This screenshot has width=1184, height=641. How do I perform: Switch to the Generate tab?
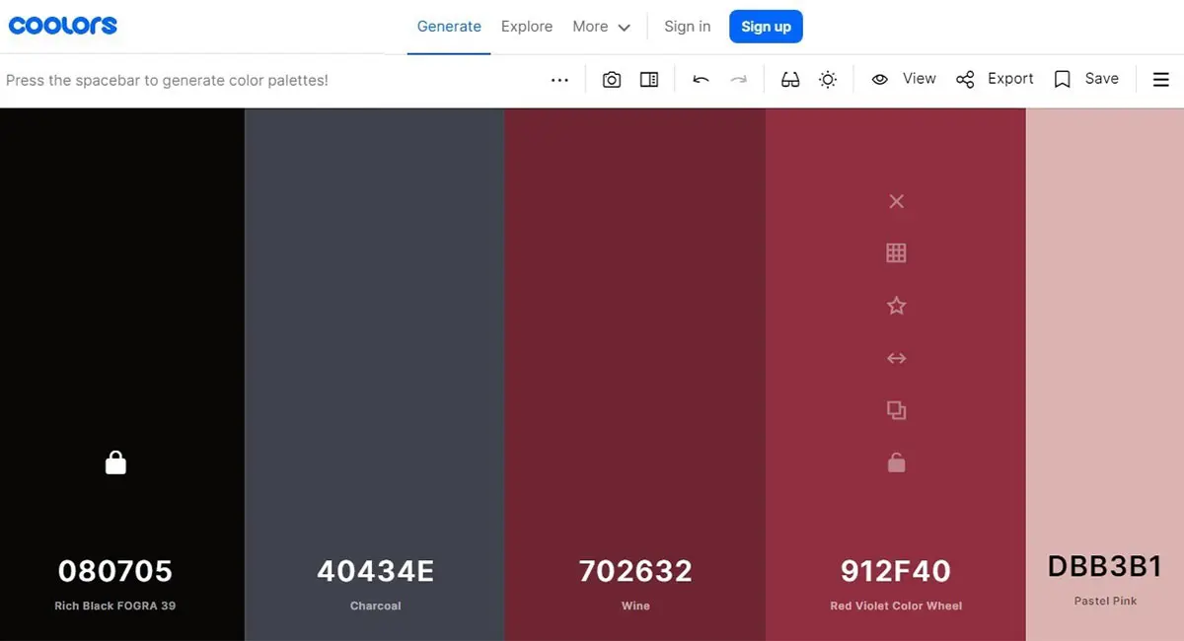(x=449, y=27)
